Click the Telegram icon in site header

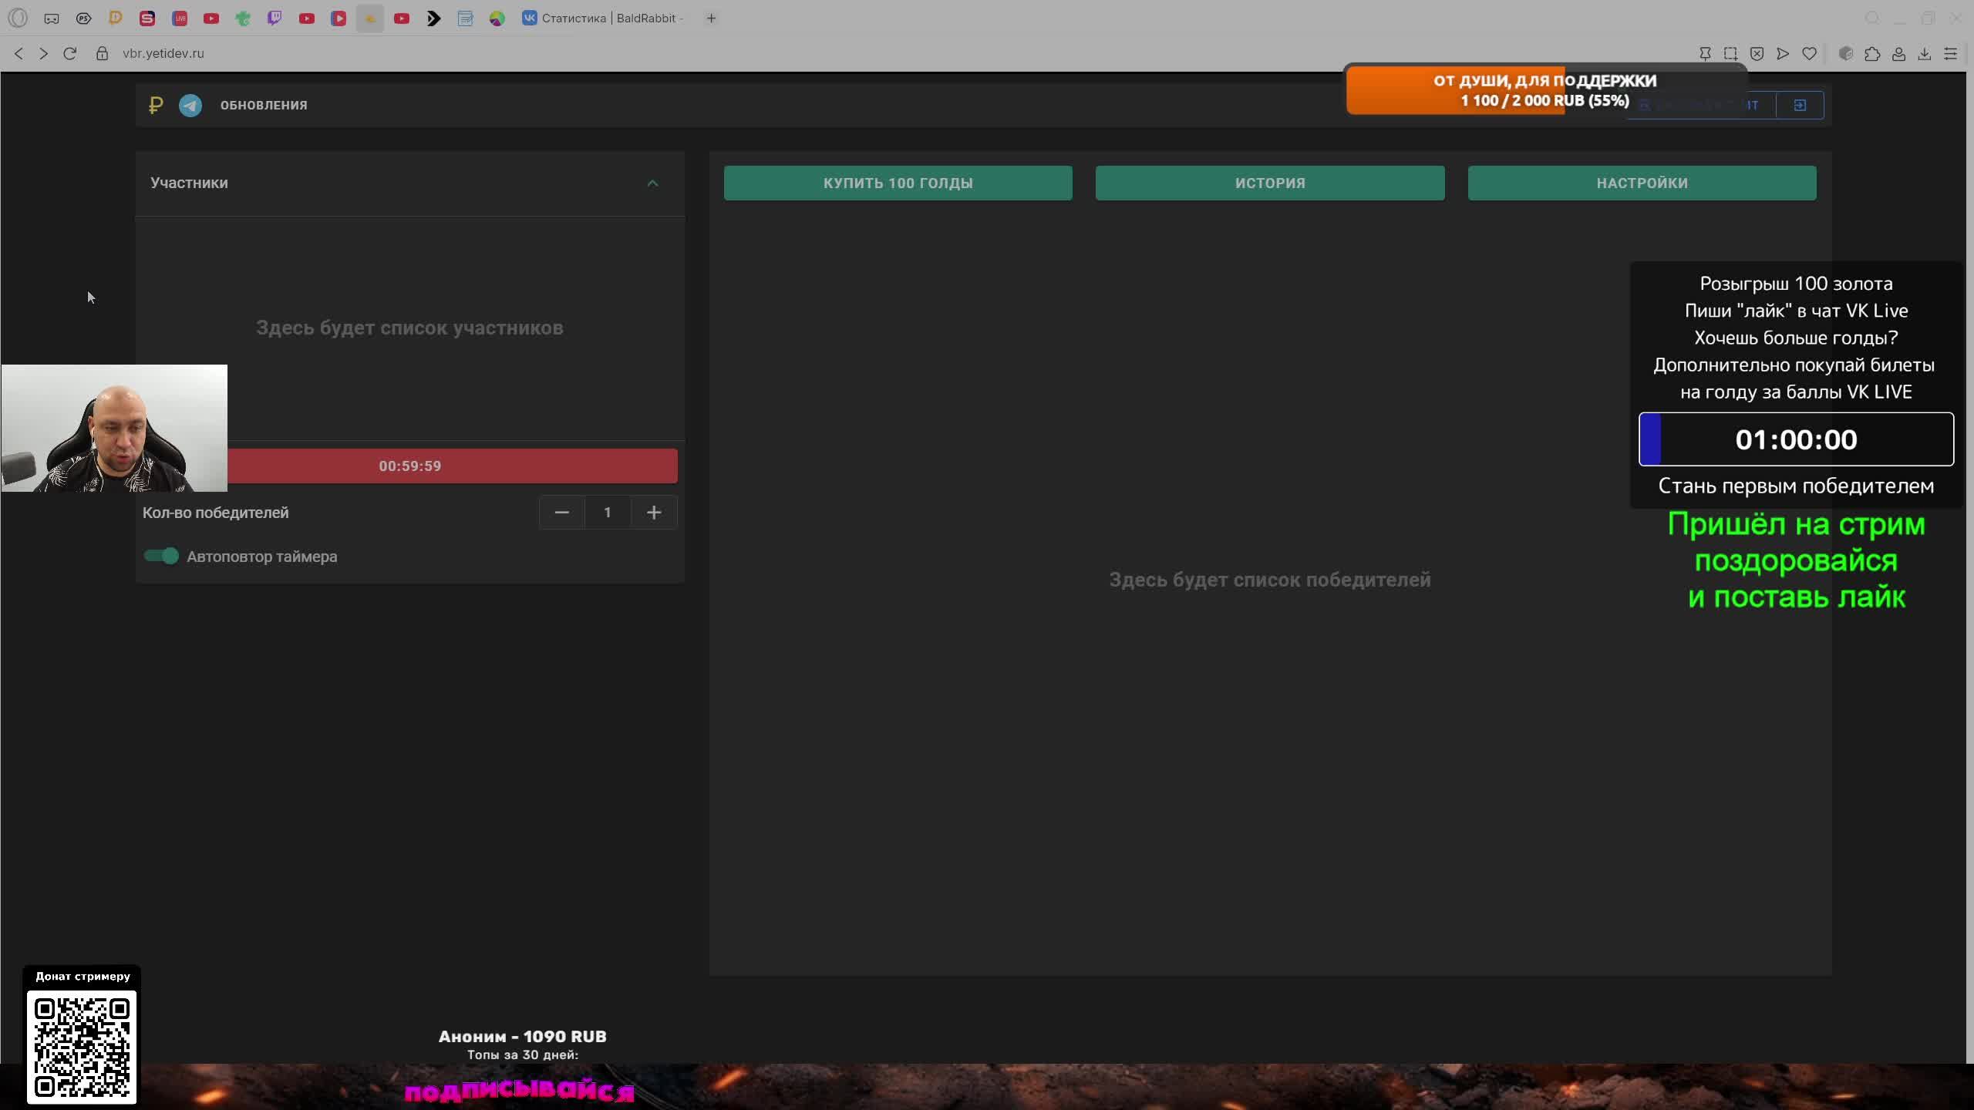[x=190, y=106]
